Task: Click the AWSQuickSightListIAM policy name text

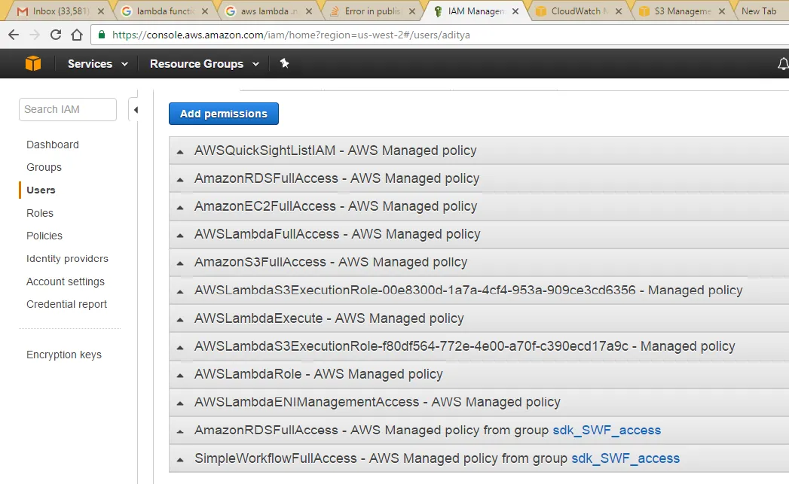Action: click(265, 151)
